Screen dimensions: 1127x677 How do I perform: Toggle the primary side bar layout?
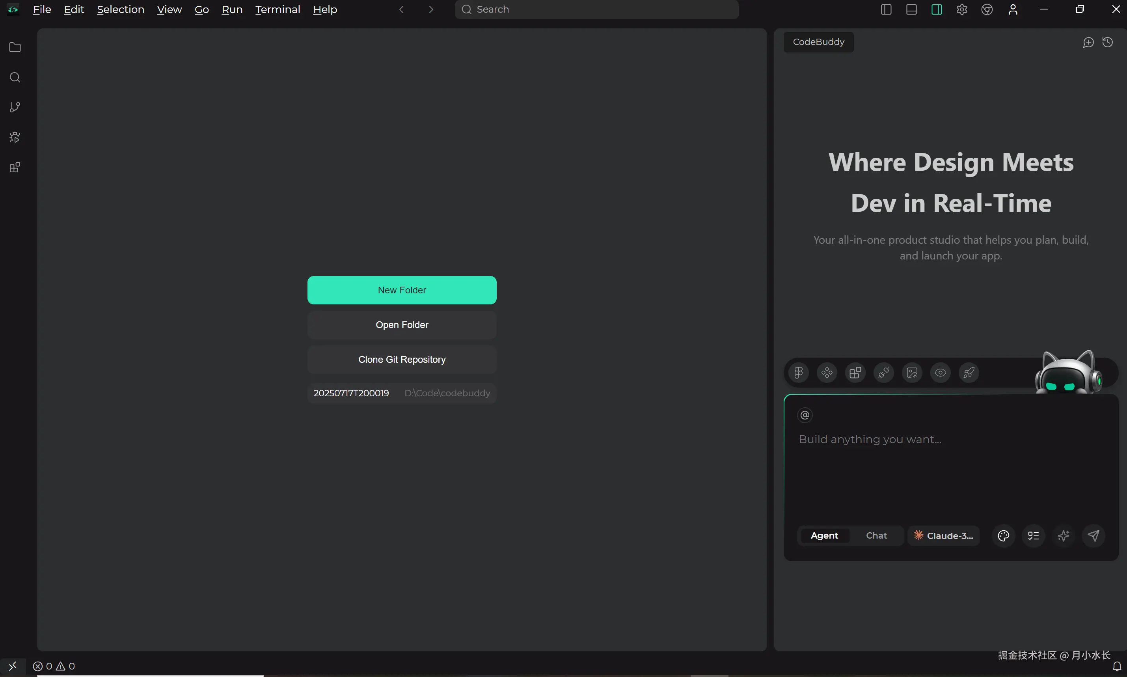click(x=886, y=9)
